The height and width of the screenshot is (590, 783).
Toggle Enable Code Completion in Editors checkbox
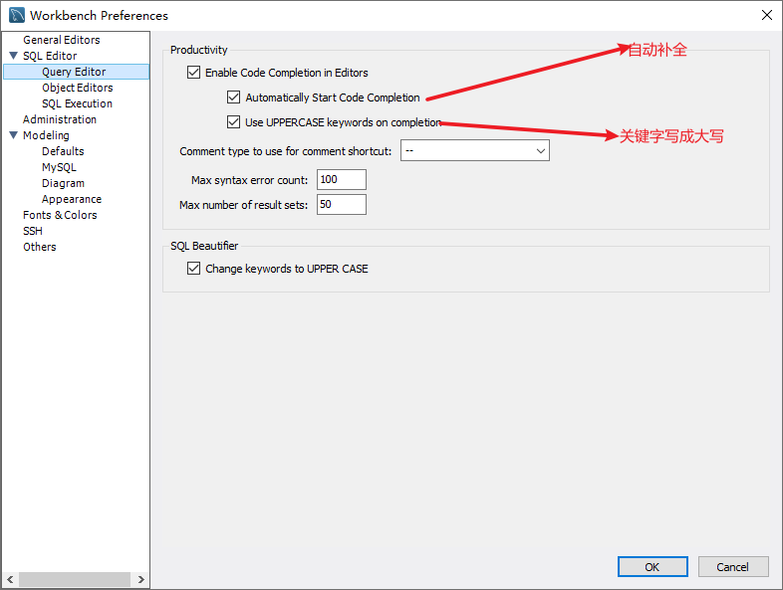click(193, 73)
